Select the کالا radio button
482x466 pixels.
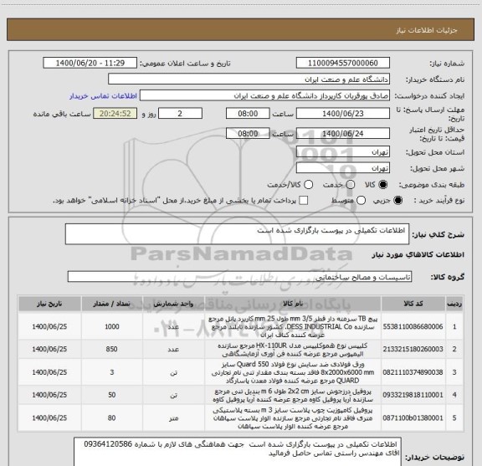click(x=383, y=184)
